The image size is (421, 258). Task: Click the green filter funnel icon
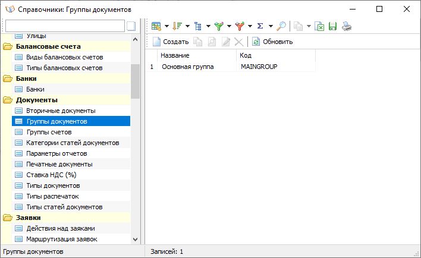coord(219,26)
